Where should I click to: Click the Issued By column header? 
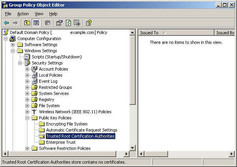225,33
